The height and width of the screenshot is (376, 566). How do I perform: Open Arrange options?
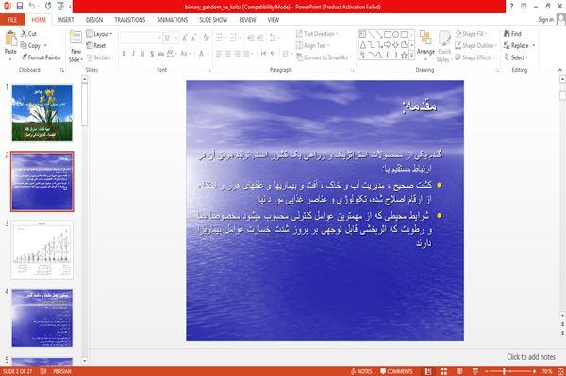pyautogui.click(x=425, y=45)
